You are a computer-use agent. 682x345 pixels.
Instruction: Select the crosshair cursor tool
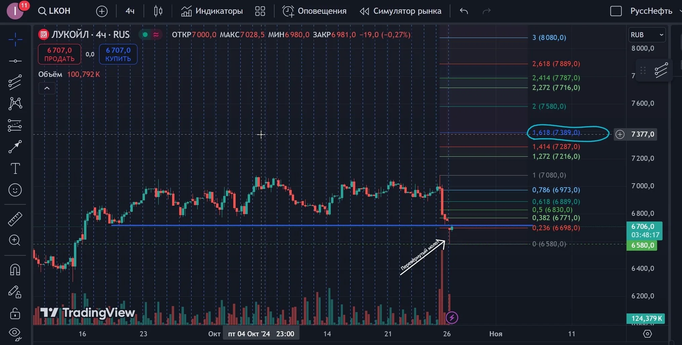click(15, 40)
